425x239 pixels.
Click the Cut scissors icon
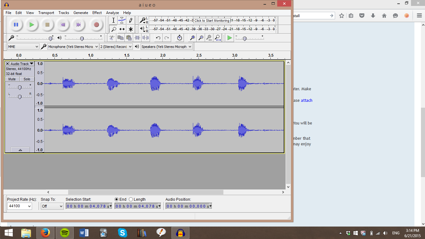pos(112,38)
